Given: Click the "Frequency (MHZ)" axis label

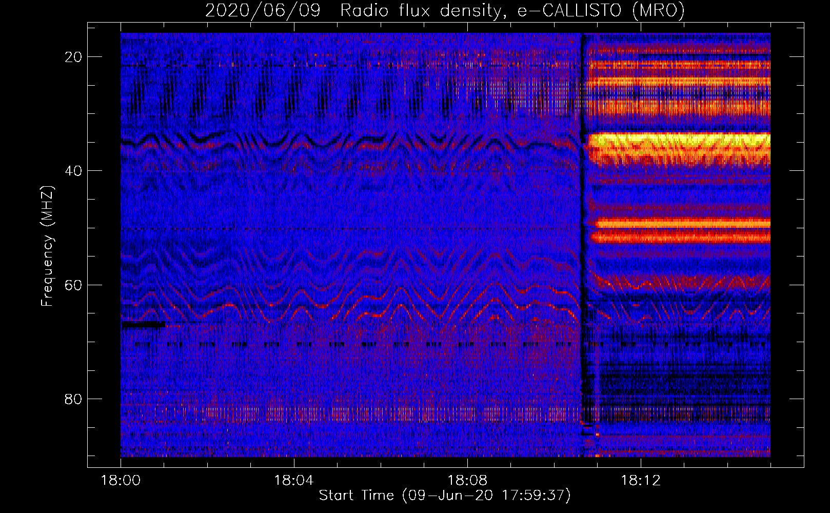Looking at the screenshot, I should point(47,246).
